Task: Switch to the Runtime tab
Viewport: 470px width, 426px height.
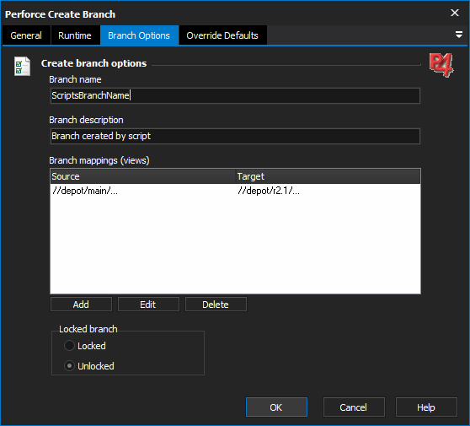Action: (x=75, y=35)
